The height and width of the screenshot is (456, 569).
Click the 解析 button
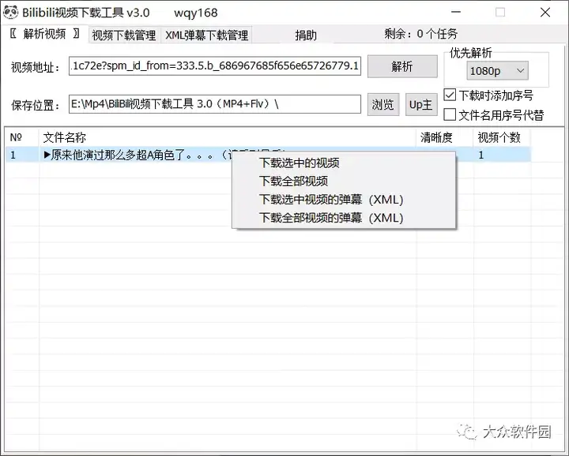click(402, 66)
